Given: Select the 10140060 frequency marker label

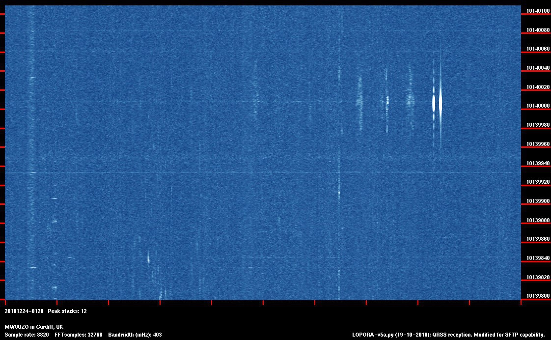Looking at the screenshot, I should pyautogui.click(x=538, y=49).
